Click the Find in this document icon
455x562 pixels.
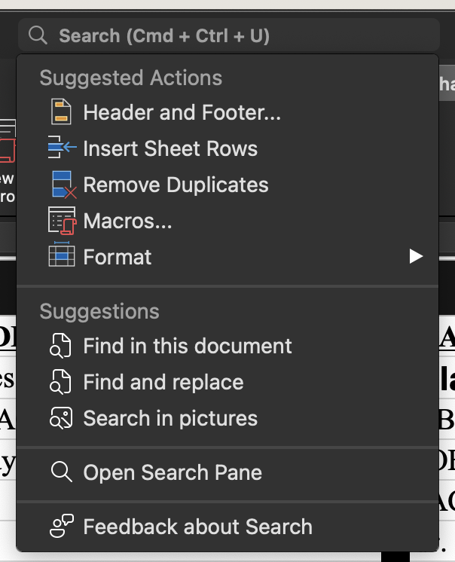point(61,346)
